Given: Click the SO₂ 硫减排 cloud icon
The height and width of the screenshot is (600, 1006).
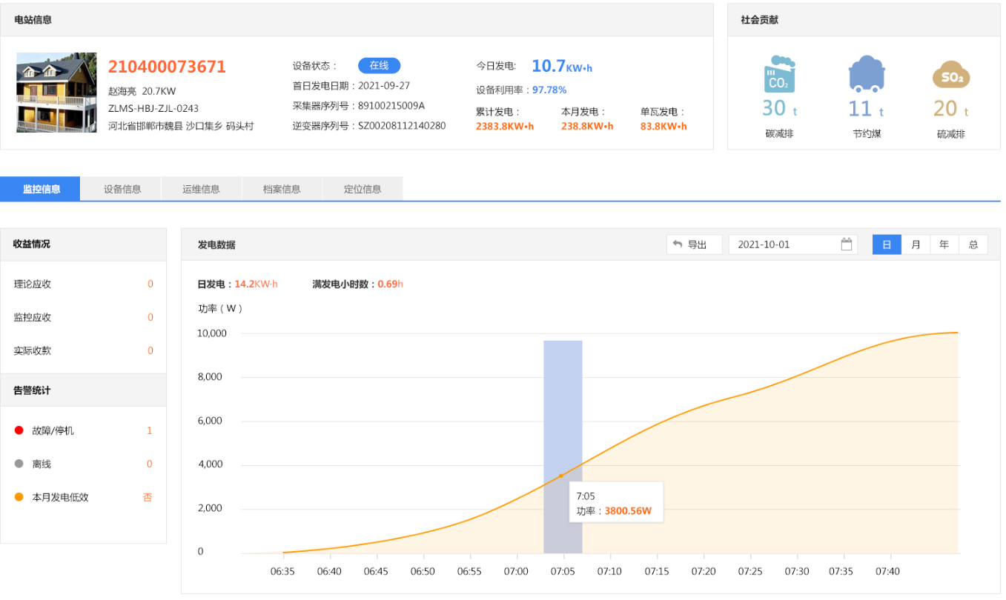Looking at the screenshot, I should tap(951, 74).
